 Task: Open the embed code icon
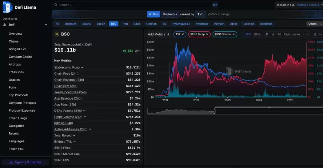click(x=307, y=34)
